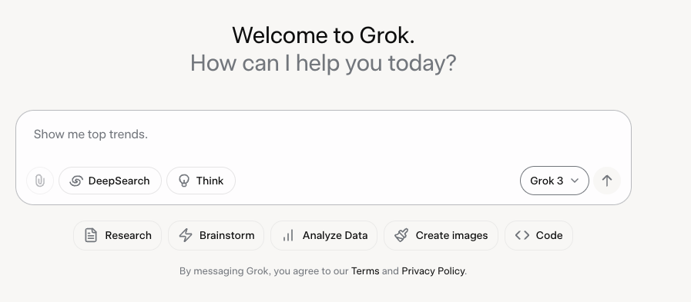
Task: Expand the chevron next to Grok 3
Action: [x=575, y=181]
